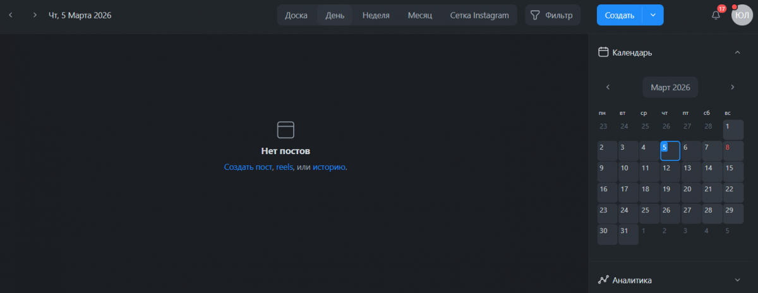
Task: Switch to the Сетка Instagram tab
Action: click(479, 15)
